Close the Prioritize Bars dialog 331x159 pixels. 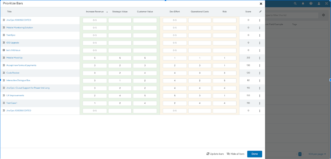click(261, 4)
